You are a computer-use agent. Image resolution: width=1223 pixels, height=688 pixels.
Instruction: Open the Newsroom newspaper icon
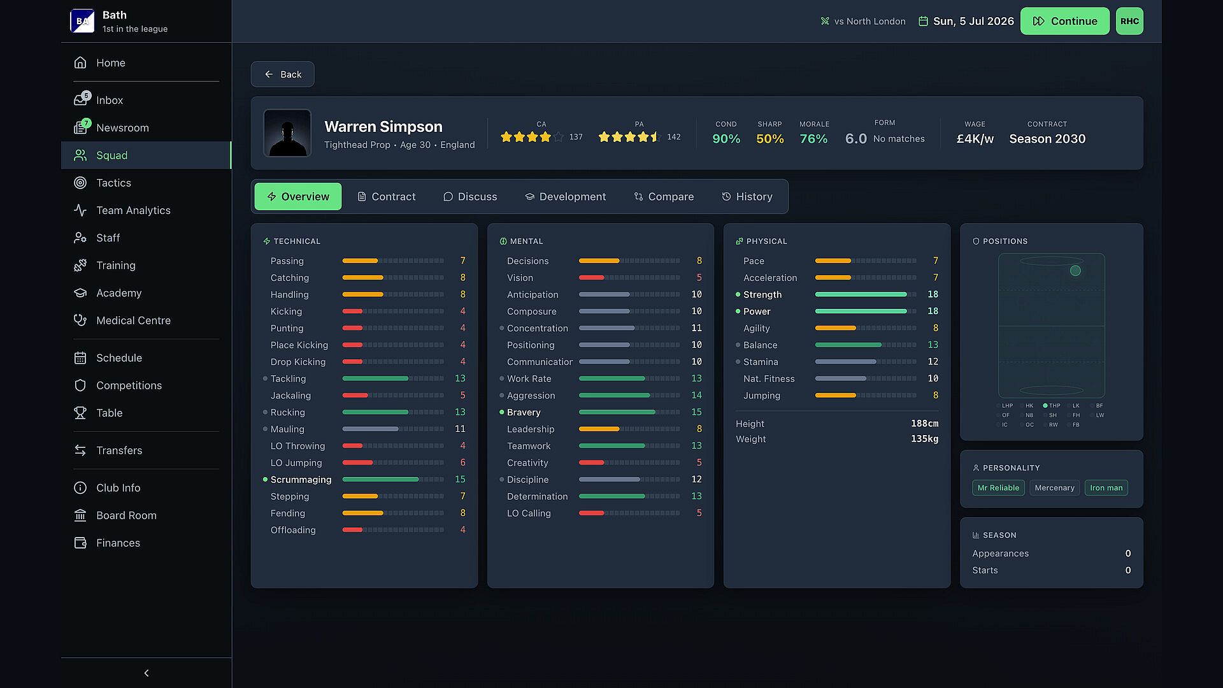(80, 127)
